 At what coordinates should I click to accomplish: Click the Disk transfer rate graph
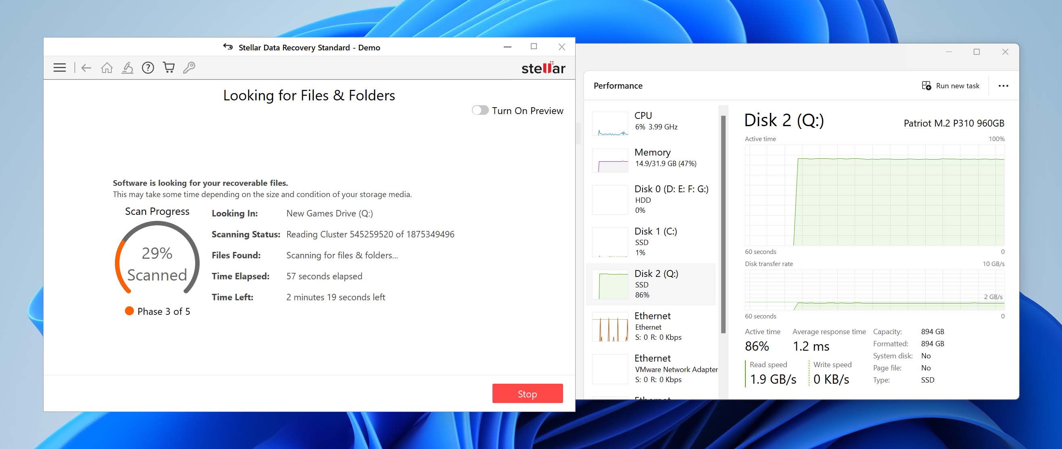click(874, 290)
